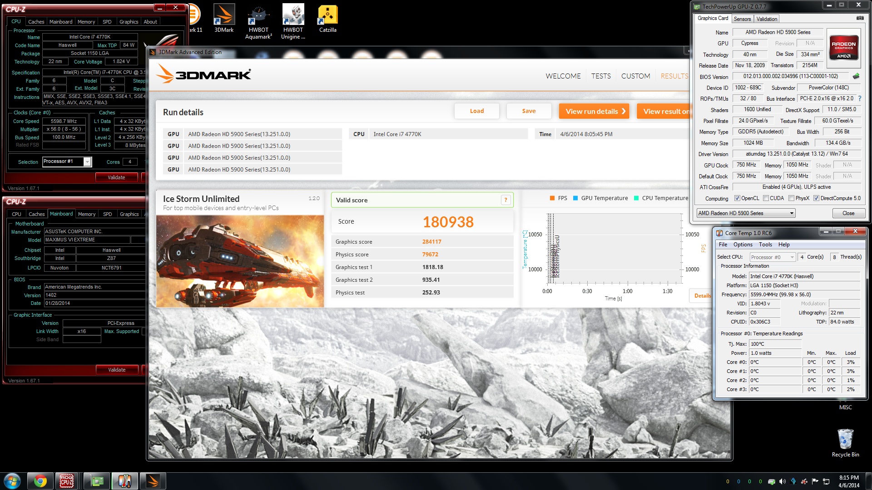Viewport: 872px width, 490px height.
Task: Click the View run details button
Action: pyautogui.click(x=594, y=111)
